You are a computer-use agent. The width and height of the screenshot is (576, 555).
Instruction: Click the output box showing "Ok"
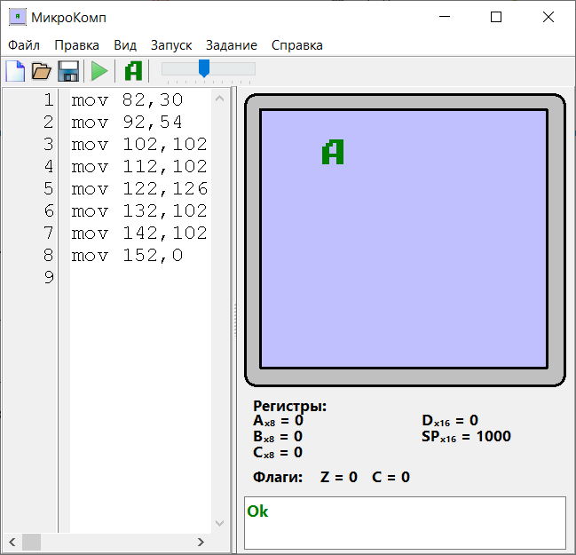click(x=405, y=523)
